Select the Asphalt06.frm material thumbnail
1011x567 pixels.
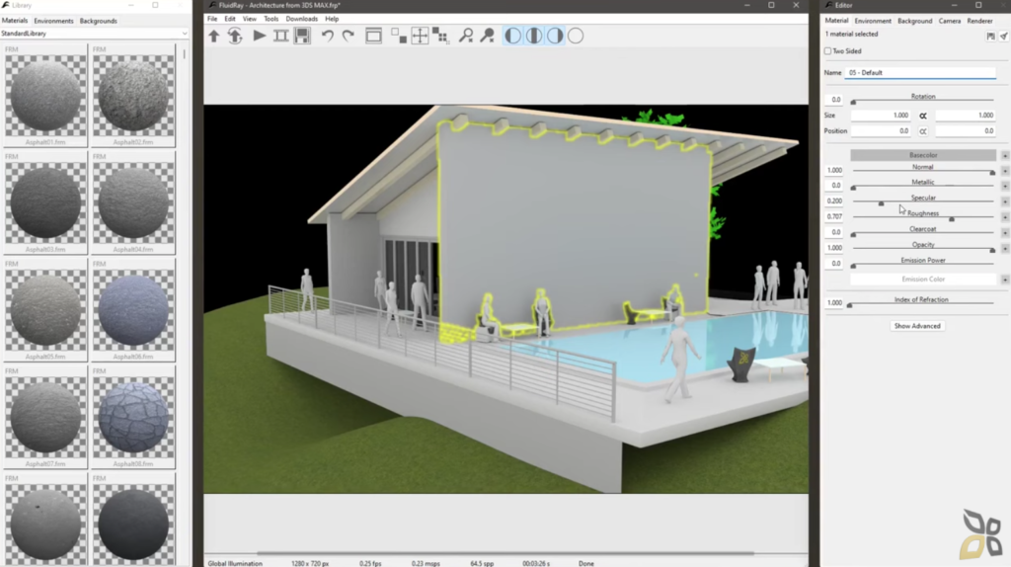[x=133, y=310]
